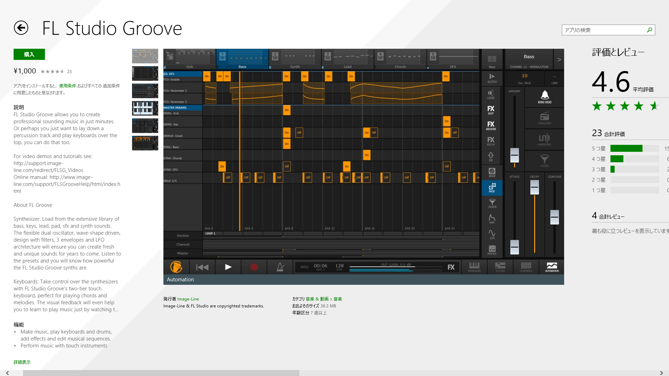Go back with the circled arrow button
Image resolution: width=669 pixels, height=376 pixels.
21,28
